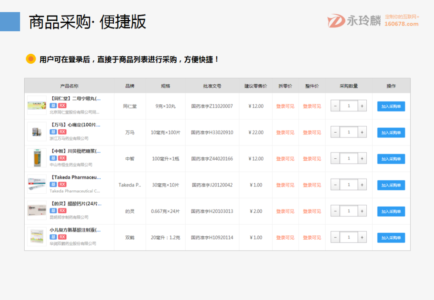Decrease quantity with minus button on 小儿复方氨基酸注射液 row
The image size is (434, 300).
tap(335, 237)
